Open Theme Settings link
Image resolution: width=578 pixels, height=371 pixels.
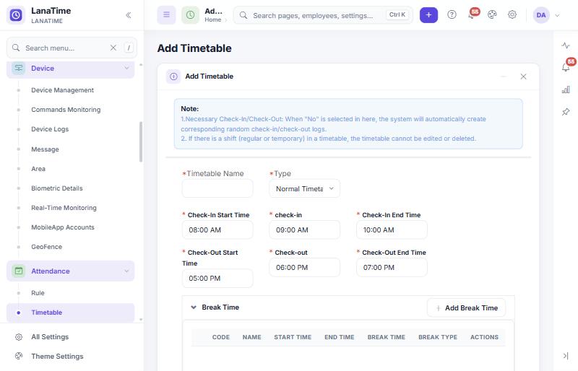[57, 357]
